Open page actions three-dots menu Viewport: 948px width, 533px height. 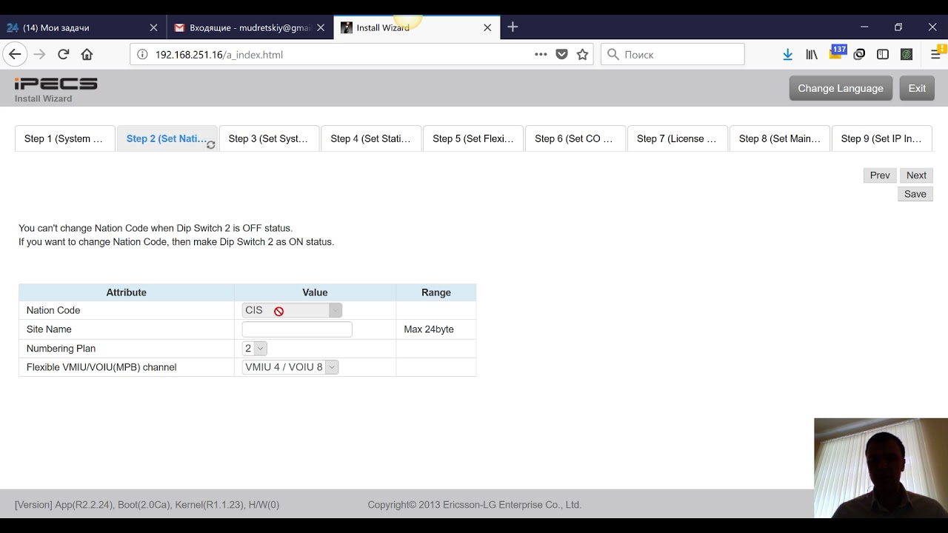[x=541, y=54]
